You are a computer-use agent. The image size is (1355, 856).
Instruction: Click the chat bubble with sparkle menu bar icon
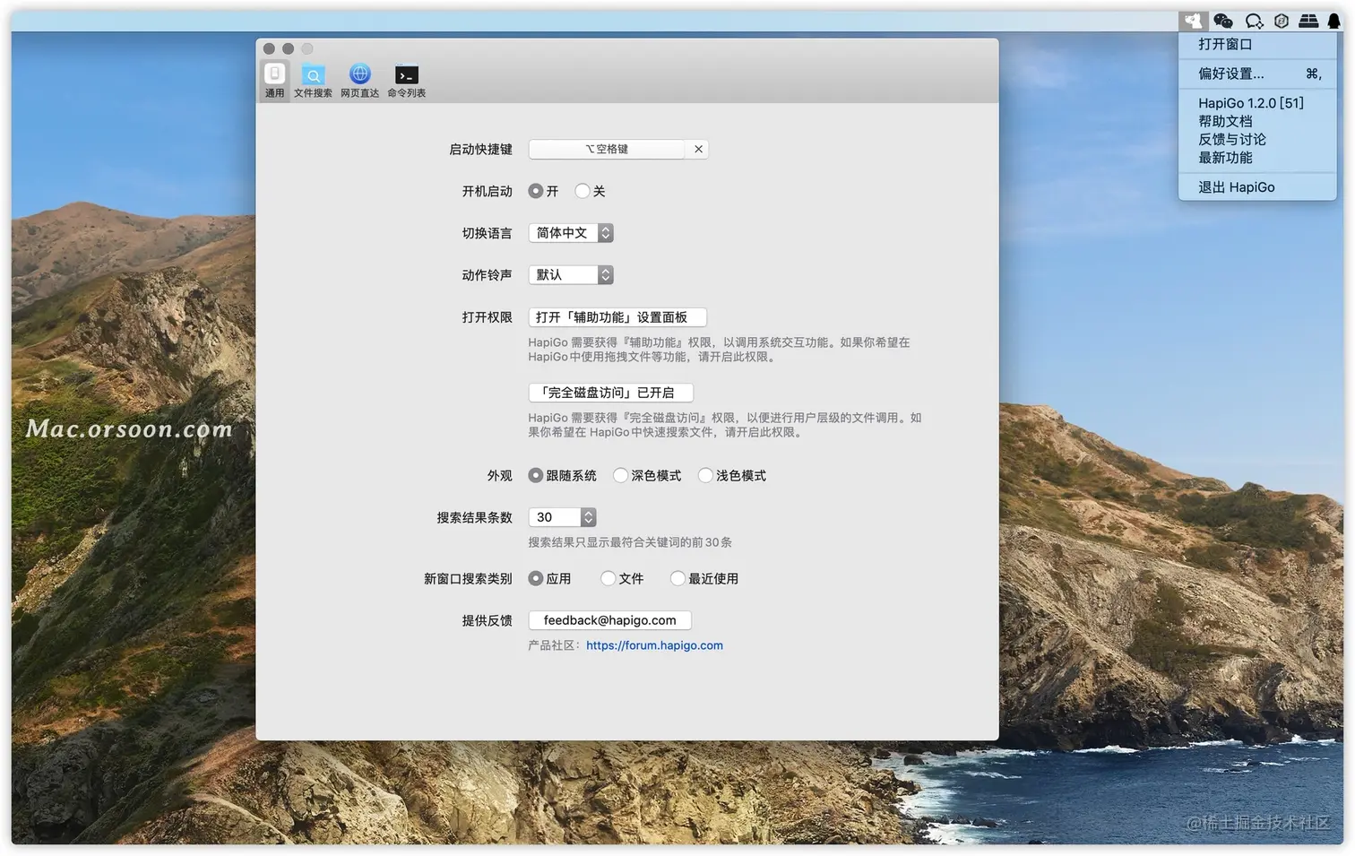[x=1254, y=21]
